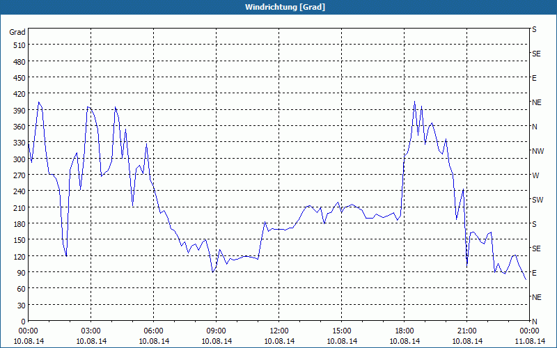This screenshot has width=557, height=348.
Task: Click the 360 y-axis label
Action: pyautogui.click(x=19, y=127)
